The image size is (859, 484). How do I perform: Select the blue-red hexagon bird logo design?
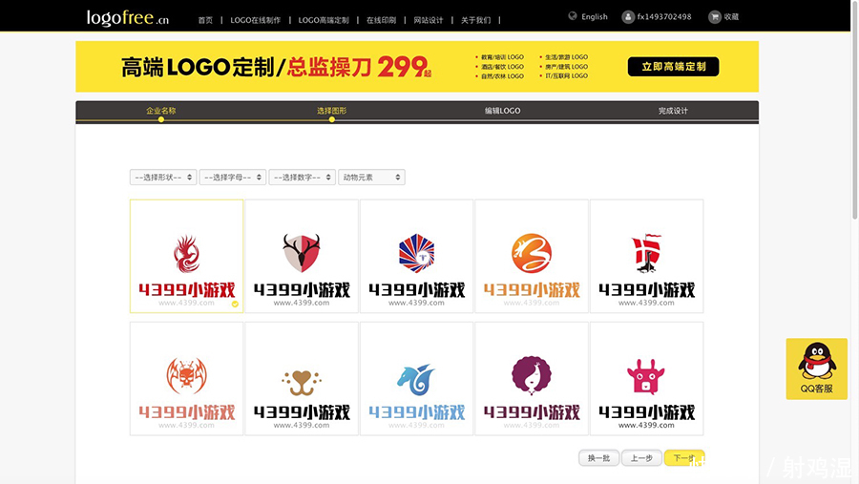tap(416, 256)
